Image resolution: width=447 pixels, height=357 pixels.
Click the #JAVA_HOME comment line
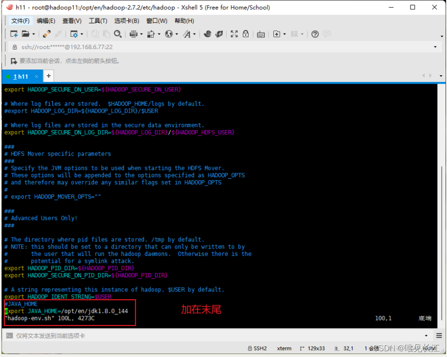click(x=21, y=304)
